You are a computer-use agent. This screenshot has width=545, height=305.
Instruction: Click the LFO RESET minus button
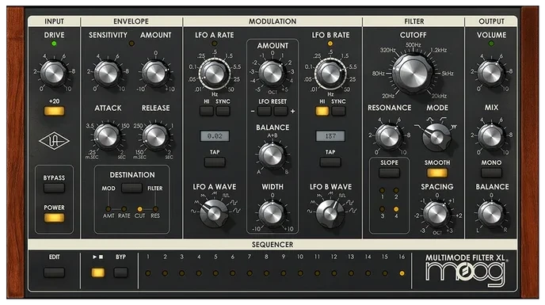coord(265,111)
